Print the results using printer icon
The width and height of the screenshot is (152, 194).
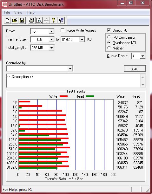click(32, 20)
